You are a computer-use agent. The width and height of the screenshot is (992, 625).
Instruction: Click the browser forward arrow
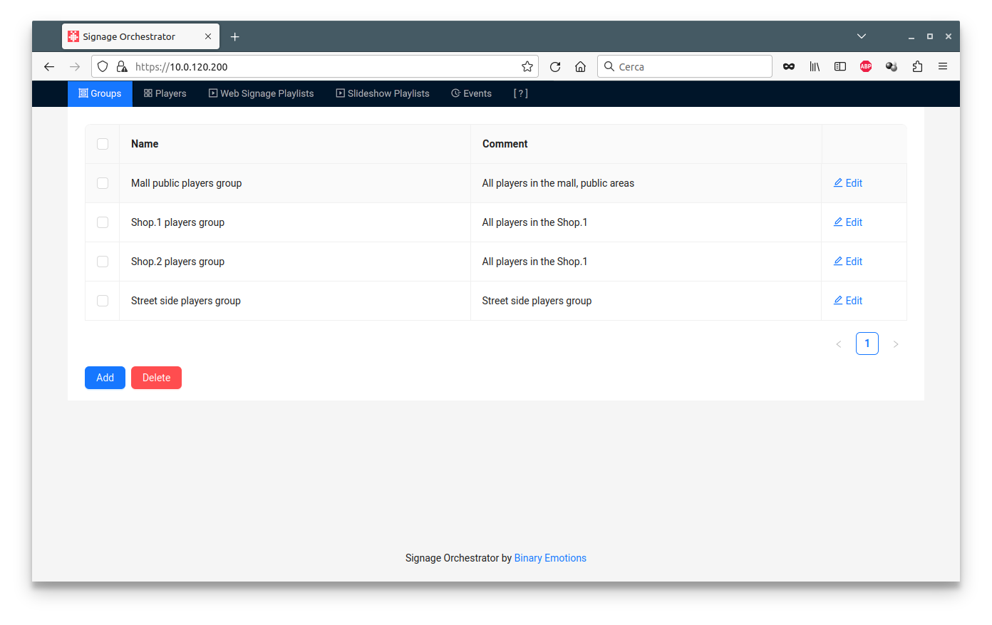(x=75, y=66)
